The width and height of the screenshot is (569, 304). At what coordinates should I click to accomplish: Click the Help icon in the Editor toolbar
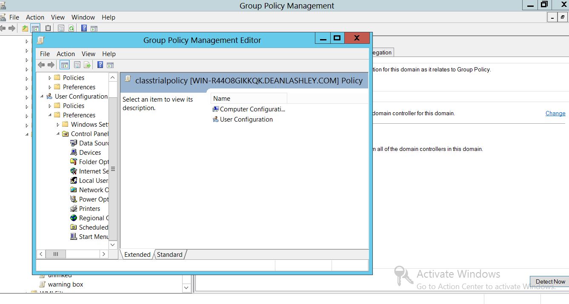[100, 65]
